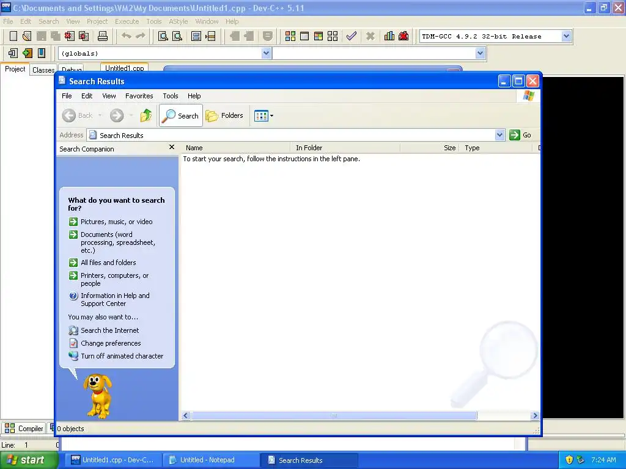Click the Compile & Run icon
Viewport: 626px width, 469px height.
[318, 36]
